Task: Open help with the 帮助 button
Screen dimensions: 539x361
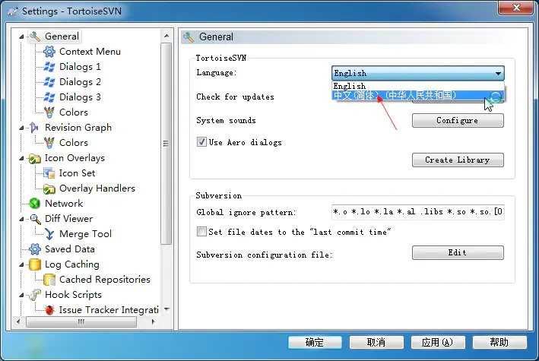Action: [499, 343]
